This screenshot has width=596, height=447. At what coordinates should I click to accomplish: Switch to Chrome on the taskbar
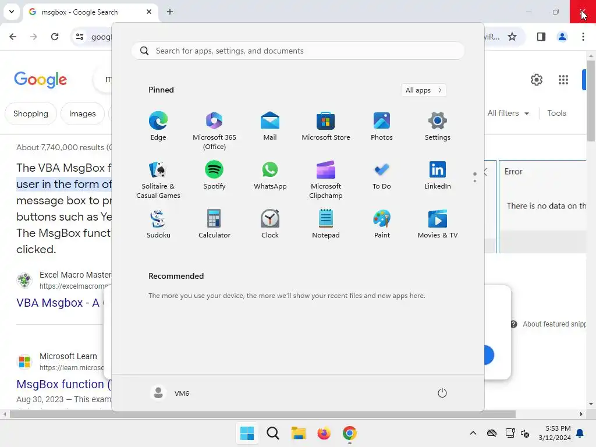pyautogui.click(x=349, y=433)
